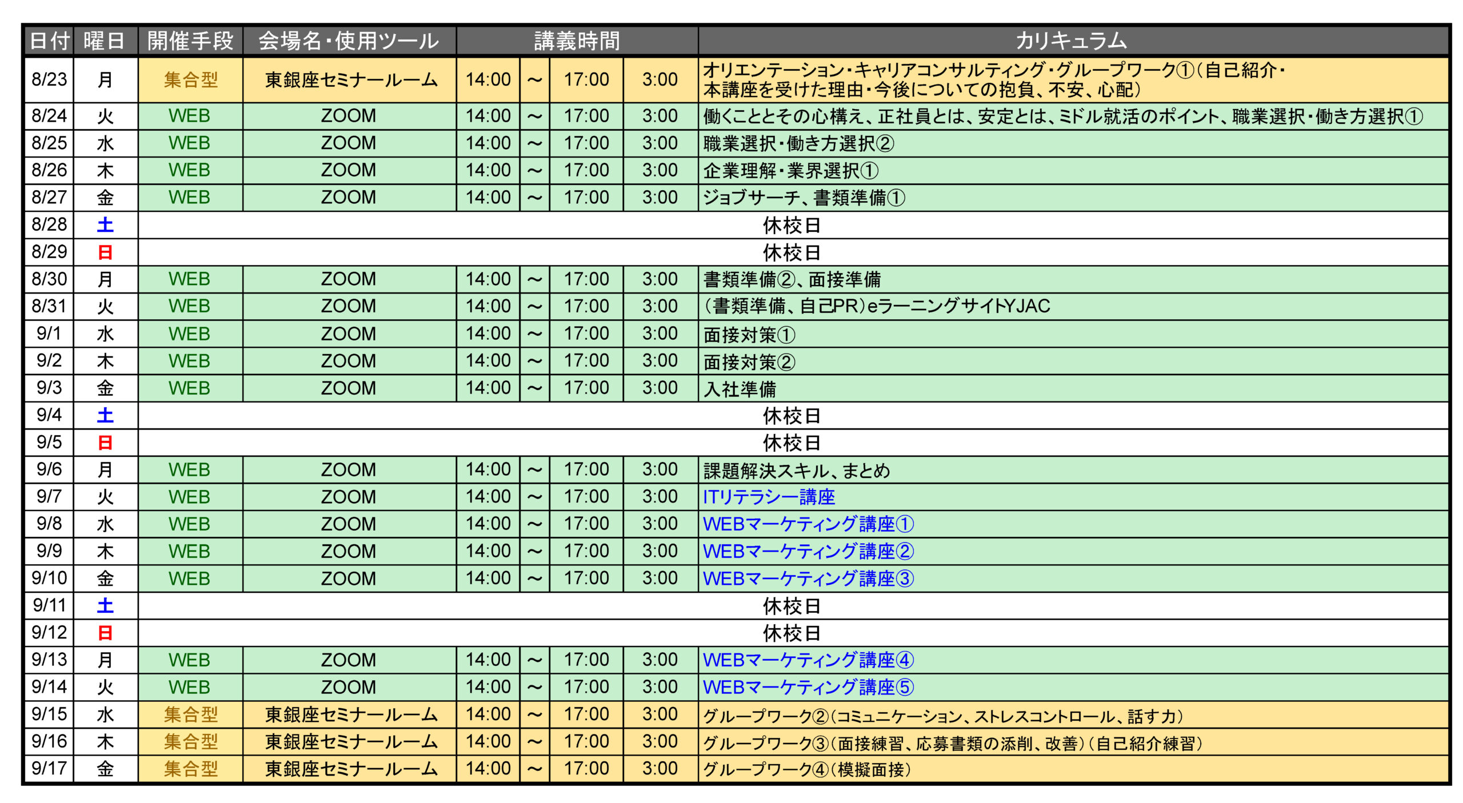Viewport: 1463px width, 803px height.
Task: Click 入社準備 in the 9/3 row
Action: 740,389
